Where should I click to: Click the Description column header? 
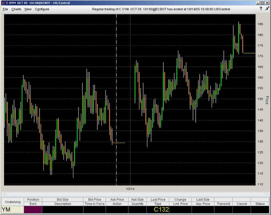tap(63, 204)
